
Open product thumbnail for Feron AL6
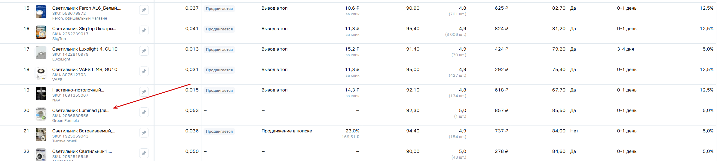tap(41, 12)
